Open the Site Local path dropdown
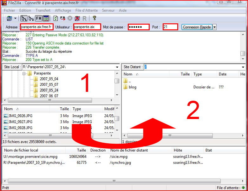The height and width of the screenshot is (191, 248). 117,67
